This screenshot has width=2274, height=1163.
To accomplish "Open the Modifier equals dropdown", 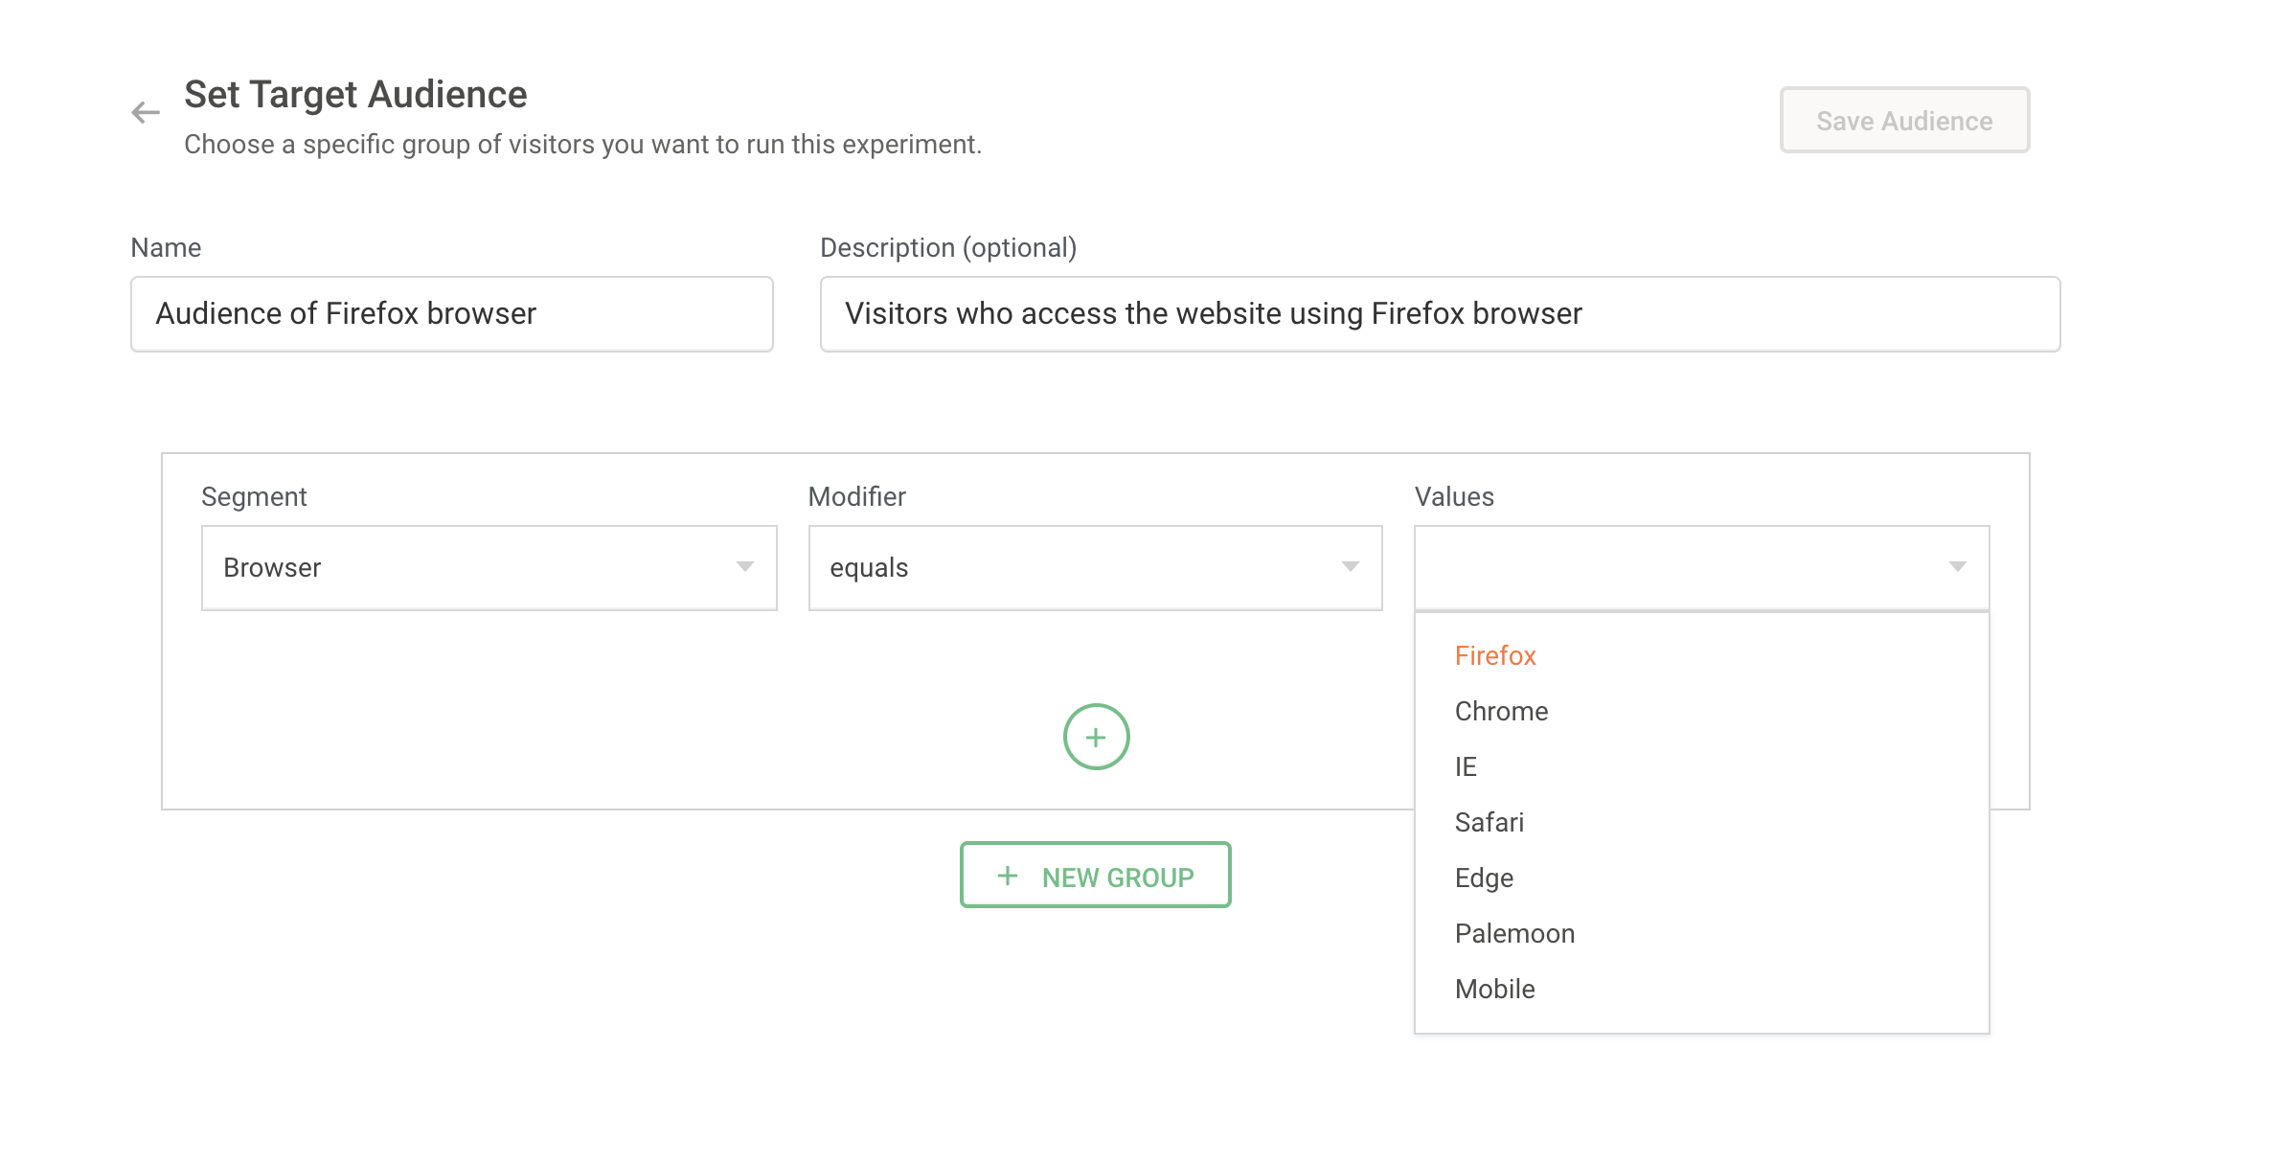I will point(1073,567).
